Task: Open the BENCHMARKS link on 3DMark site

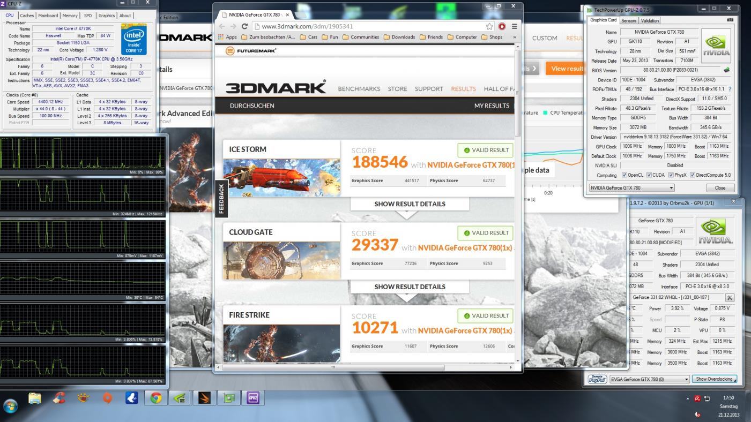Action: (x=359, y=89)
